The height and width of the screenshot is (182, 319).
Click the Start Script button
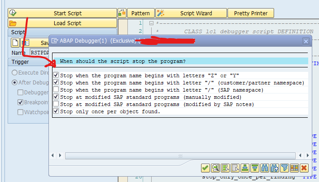62,13
